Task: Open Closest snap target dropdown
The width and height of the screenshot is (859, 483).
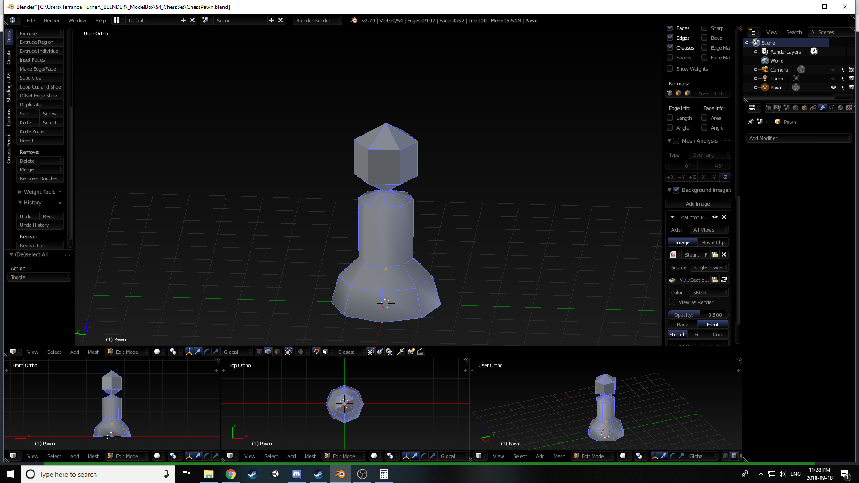Action: pos(350,352)
